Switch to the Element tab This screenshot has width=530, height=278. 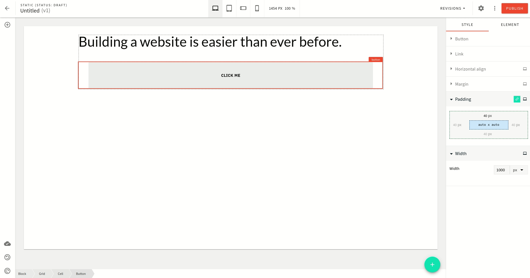pyautogui.click(x=510, y=24)
